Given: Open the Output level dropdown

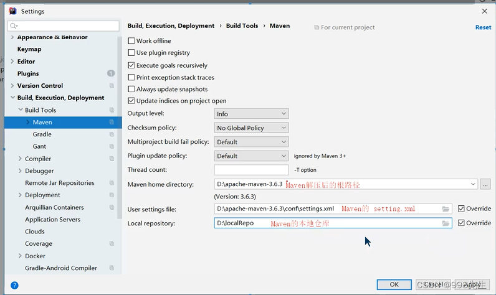Looking at the screenshot, I should click(251, 114).
